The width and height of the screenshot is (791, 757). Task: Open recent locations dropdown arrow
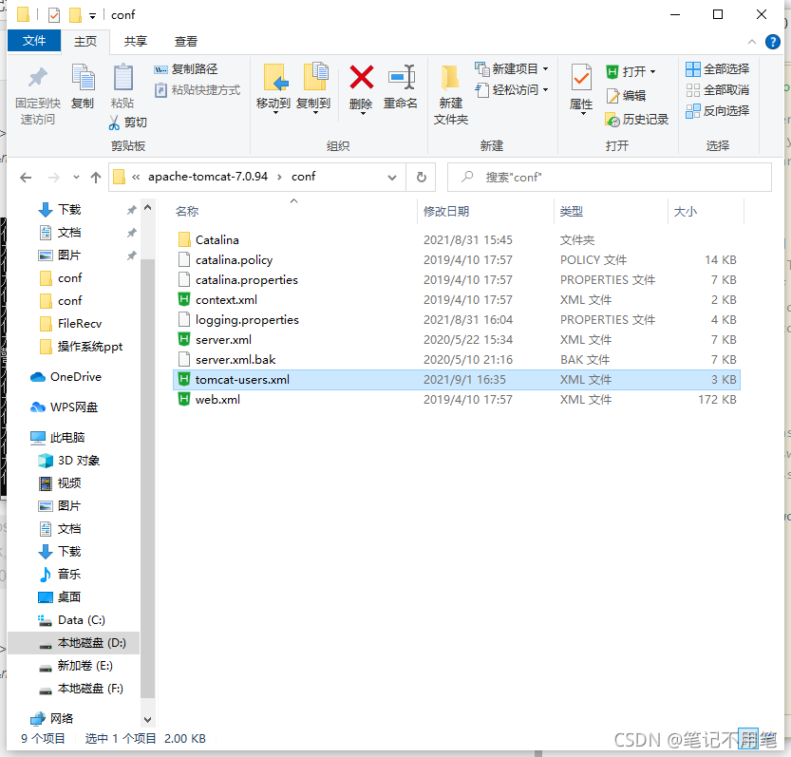pos(76,177)
